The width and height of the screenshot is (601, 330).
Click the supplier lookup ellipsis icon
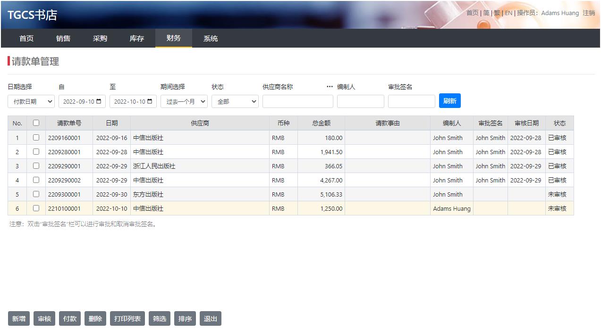pos(330,87)
